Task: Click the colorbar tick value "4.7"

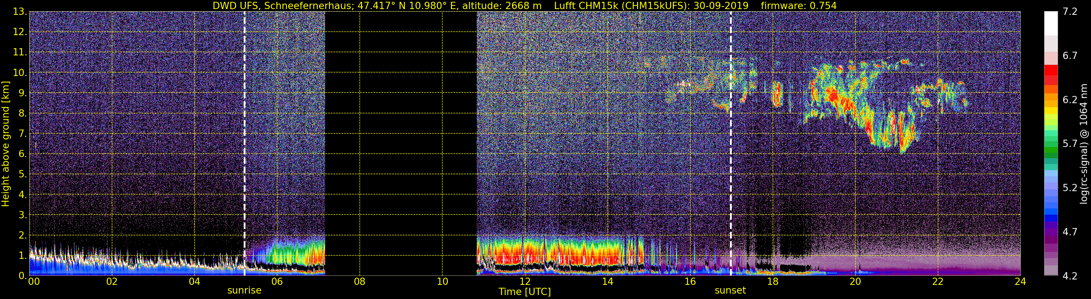Action: coord(1070,232)
